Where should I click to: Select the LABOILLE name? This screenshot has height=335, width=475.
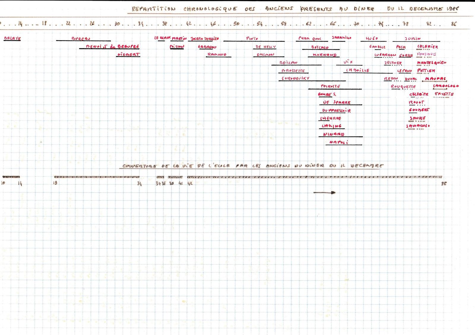click(x=357, y=71)
